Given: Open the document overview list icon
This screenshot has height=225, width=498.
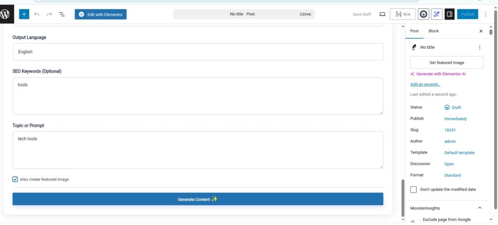Looking at the screenshot, I should pos(62,15).
